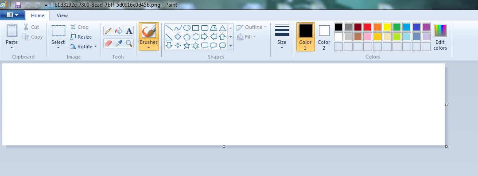Choose the Hexagon shape
This screenshot has width=478, height=176.
(x=196, y=37)
